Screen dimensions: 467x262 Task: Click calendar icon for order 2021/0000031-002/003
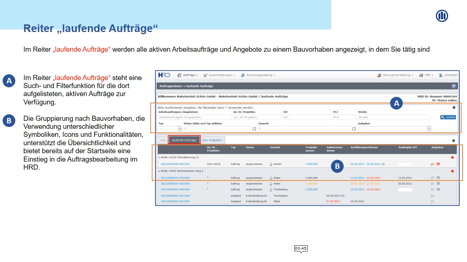pos(438,178)
